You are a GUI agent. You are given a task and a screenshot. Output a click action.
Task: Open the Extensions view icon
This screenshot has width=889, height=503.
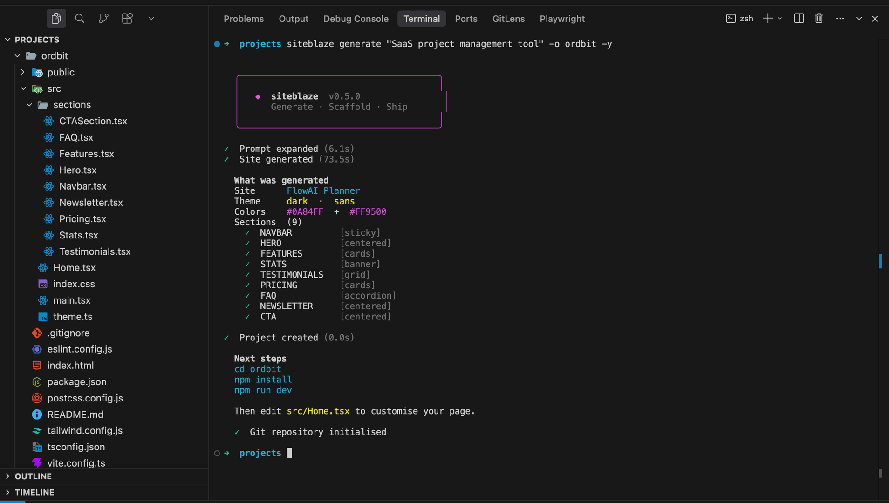pyautogui.click(x=127, y=19)
